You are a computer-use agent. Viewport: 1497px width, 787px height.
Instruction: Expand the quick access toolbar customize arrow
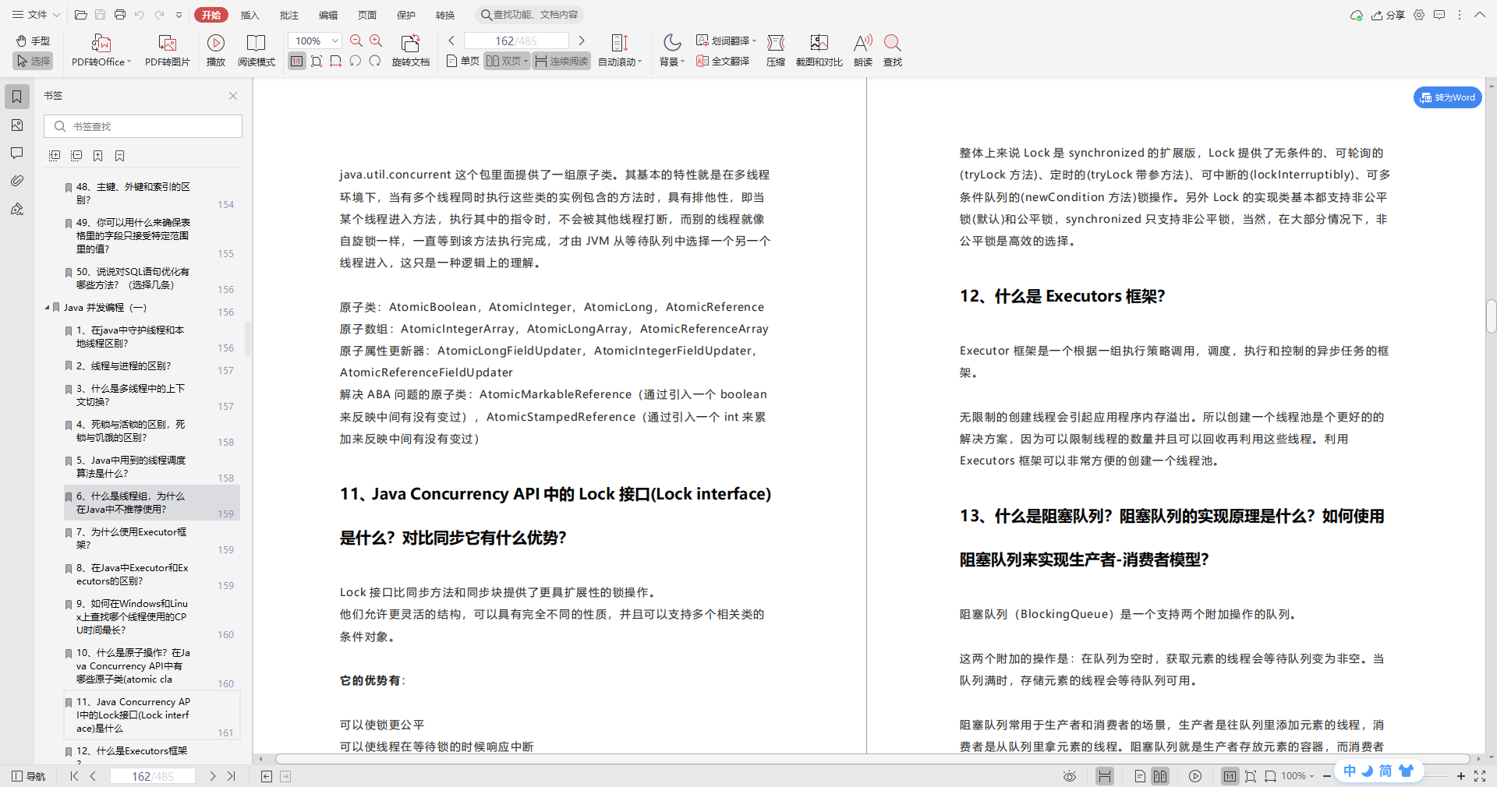tap(179, 15)
